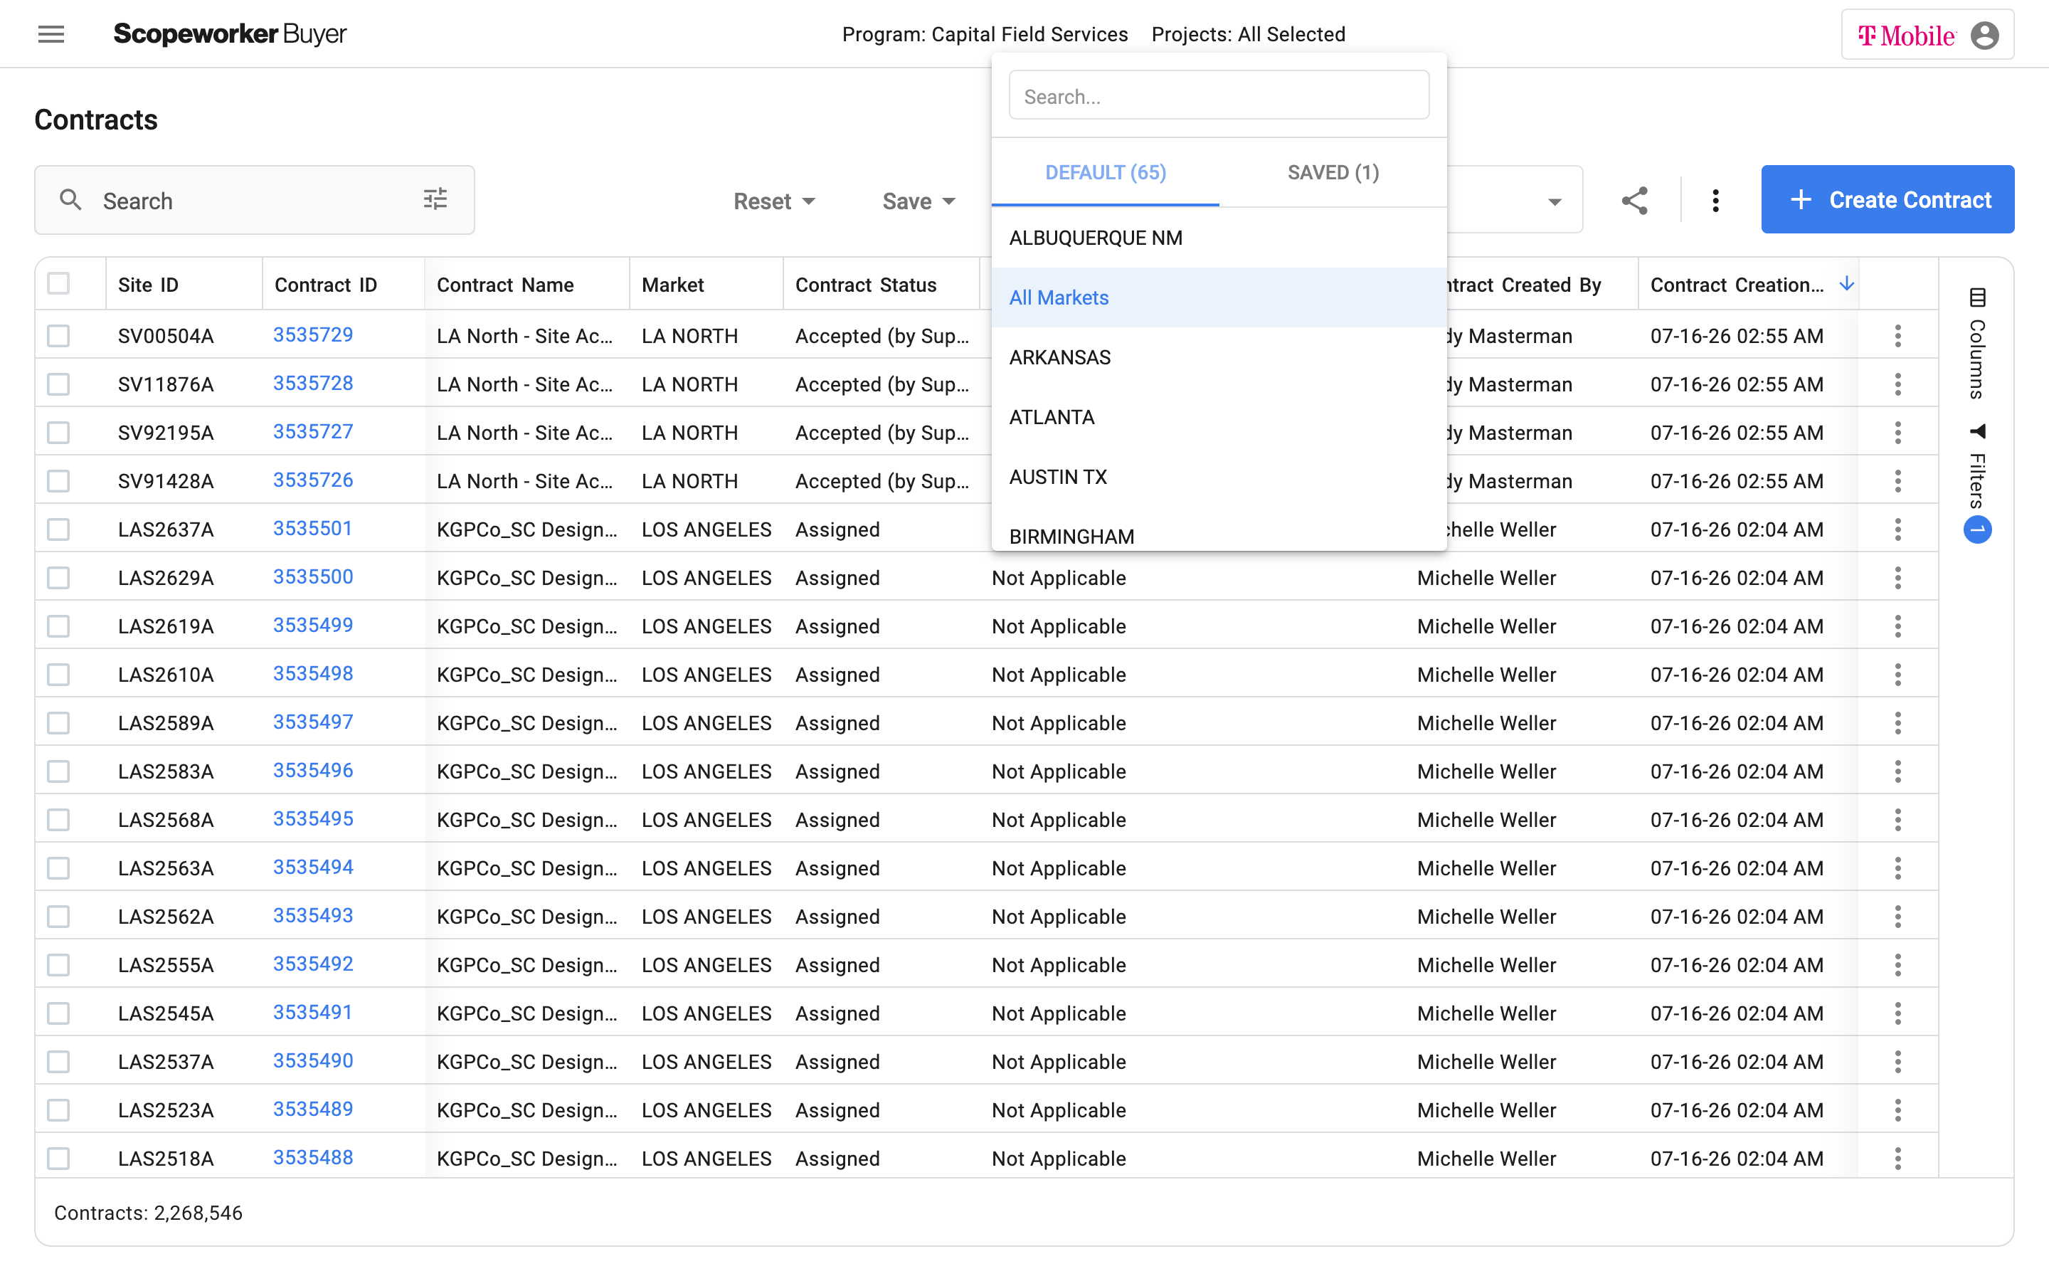Click the T-Mobile account button
The height and width of the screenshot is (1281, 2049).
(1927, 35)
